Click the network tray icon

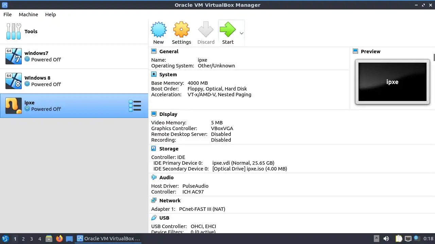click(408, 239)
